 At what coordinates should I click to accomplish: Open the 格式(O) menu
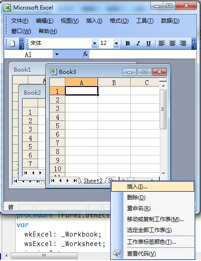119,21
